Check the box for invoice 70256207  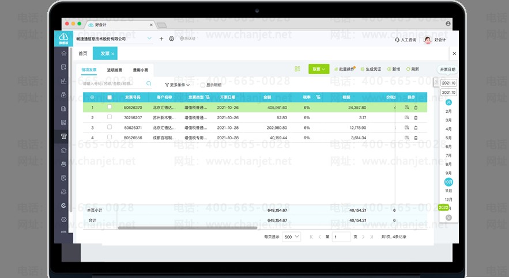point(110,117)
